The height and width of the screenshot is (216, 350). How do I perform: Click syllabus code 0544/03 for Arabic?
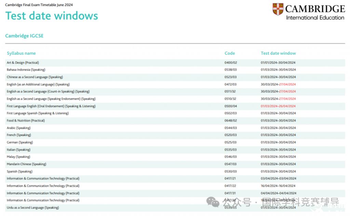pyautogui.click(x=230, y=128)
